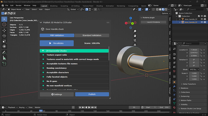Toggle X-ray view
Screen dimensions: 208x116
coord(153,9)
